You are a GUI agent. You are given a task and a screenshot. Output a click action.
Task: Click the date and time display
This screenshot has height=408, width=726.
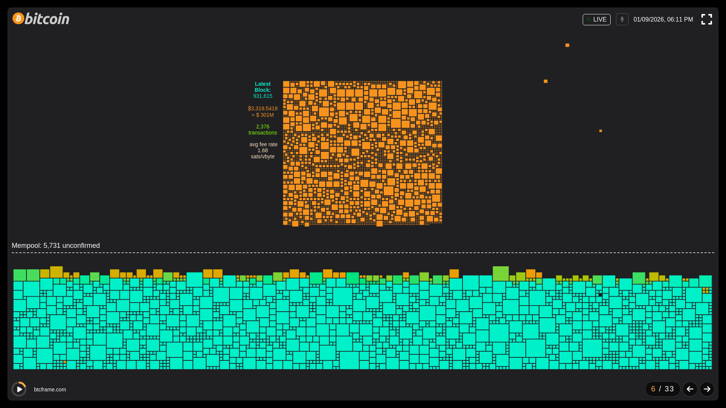coord(663,20)
